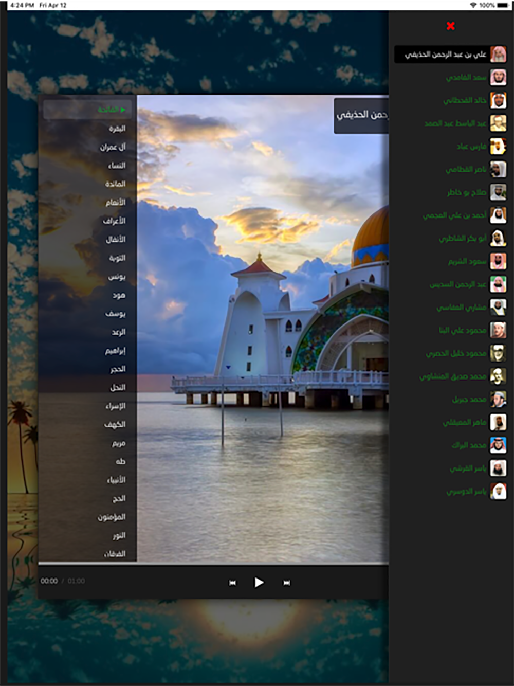514x686 pixels.
Task: Select the currently playing الفاتحة entry
Action: (109, 110)
